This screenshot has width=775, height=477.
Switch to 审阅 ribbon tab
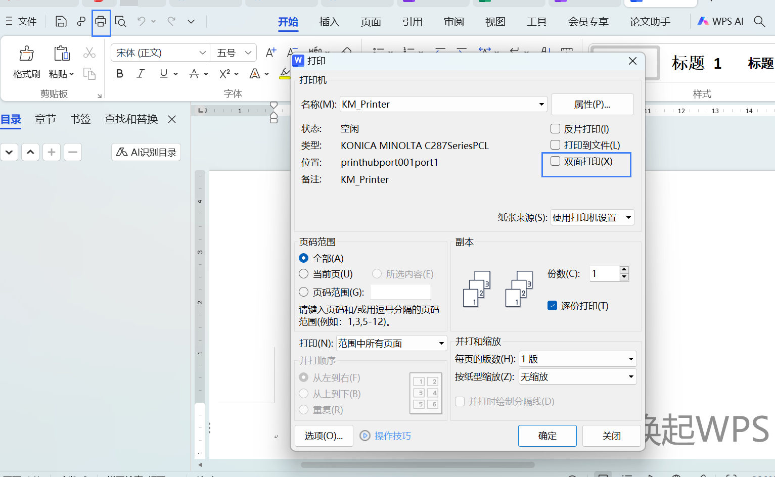453,22
